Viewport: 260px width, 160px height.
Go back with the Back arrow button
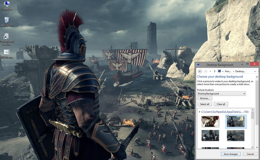click(200, 71)
